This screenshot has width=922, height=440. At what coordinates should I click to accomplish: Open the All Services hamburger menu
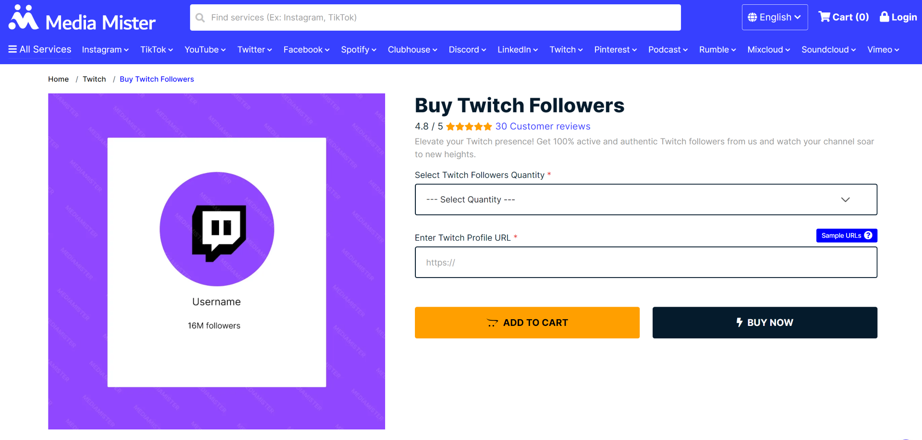click(x=12, y=49)
